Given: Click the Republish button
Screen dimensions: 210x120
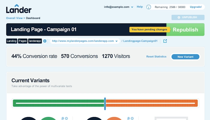Looking at the screenshot, I should (185, 30).
